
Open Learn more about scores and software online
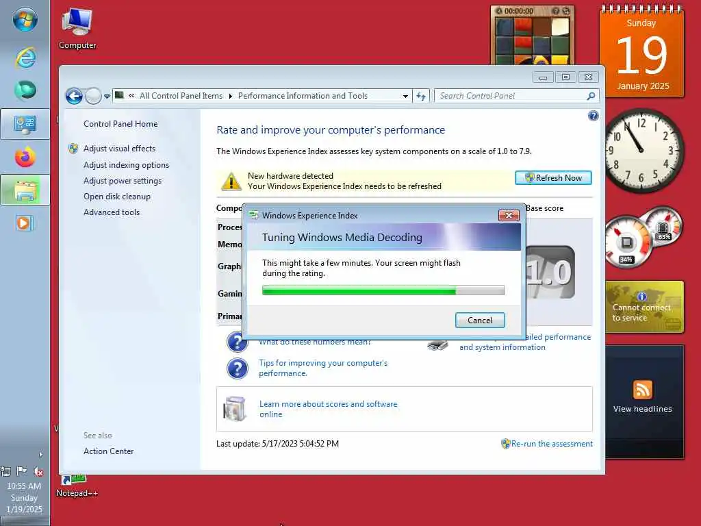[328, 410]
